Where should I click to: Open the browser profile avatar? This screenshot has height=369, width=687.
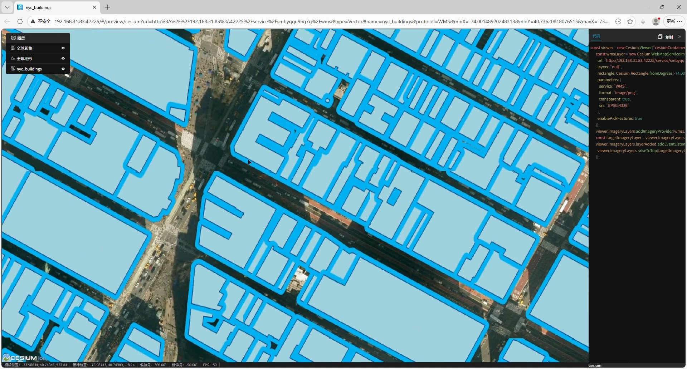click(x=656, y=21)
